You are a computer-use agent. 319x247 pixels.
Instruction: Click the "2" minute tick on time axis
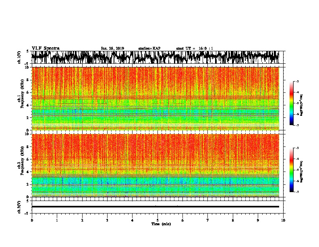(x=82, y=220)
